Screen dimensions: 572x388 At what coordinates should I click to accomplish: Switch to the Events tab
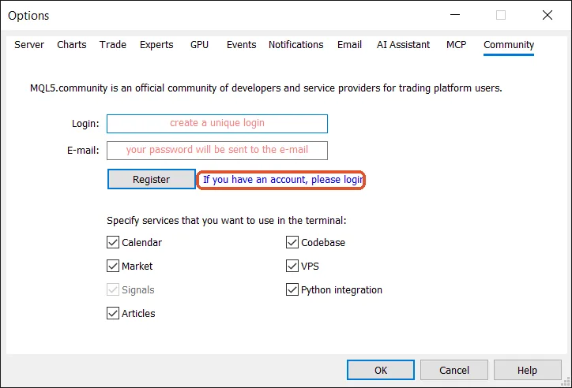tap(242, 45)
